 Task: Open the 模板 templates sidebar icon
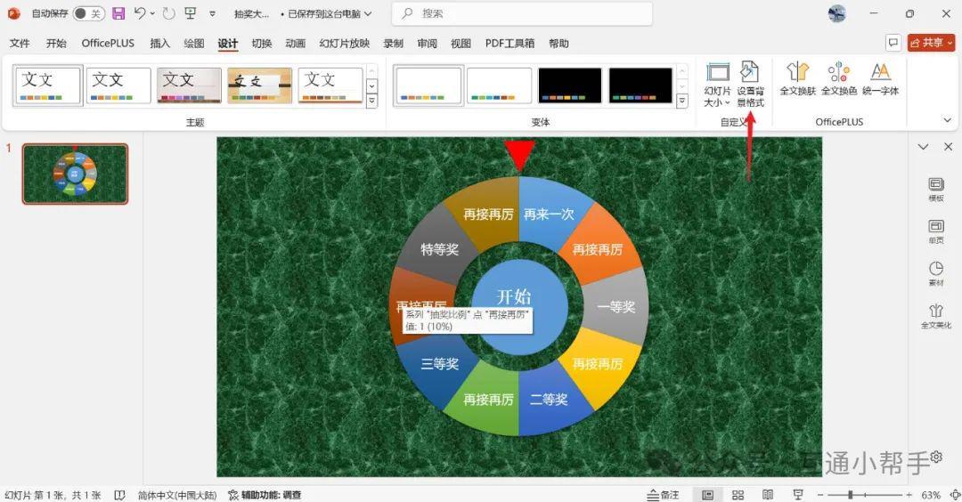tap(935, 190)
